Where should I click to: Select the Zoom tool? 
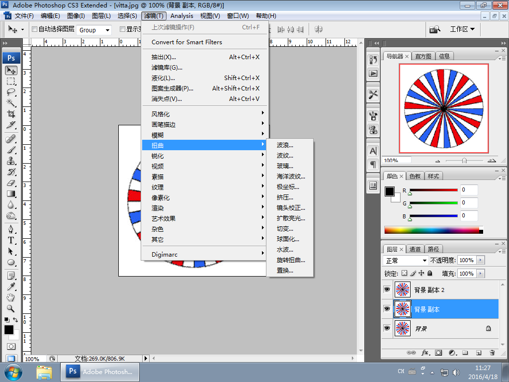click(x=11, y=308)
